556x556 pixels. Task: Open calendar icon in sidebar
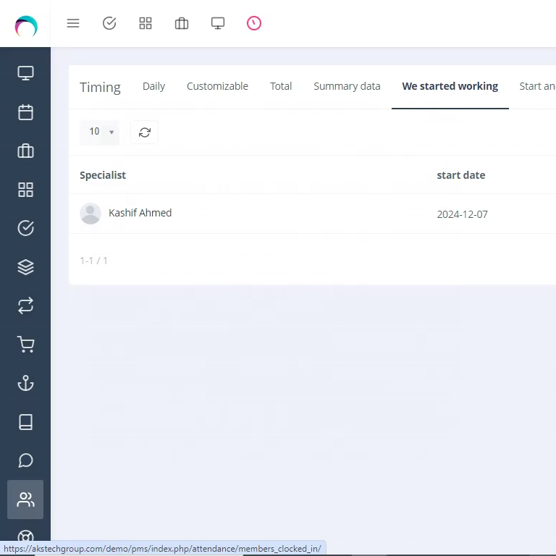[x=25, y=112]
